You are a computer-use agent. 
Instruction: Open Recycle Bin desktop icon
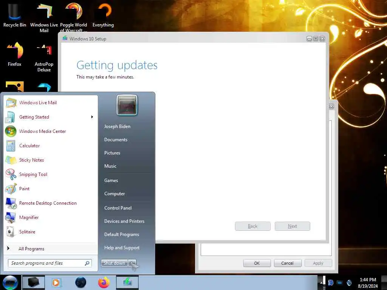(15, 15)
